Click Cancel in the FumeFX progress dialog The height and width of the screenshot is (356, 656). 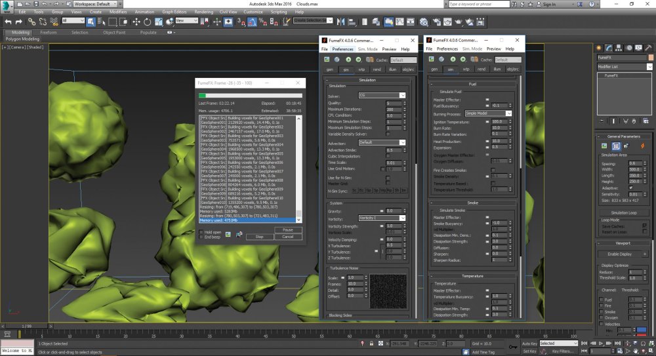(x=288, y=237)
